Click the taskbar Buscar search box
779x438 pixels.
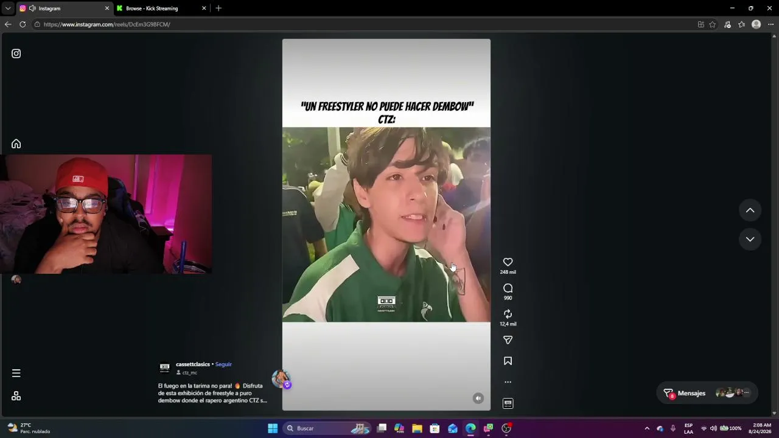[328, 428]
